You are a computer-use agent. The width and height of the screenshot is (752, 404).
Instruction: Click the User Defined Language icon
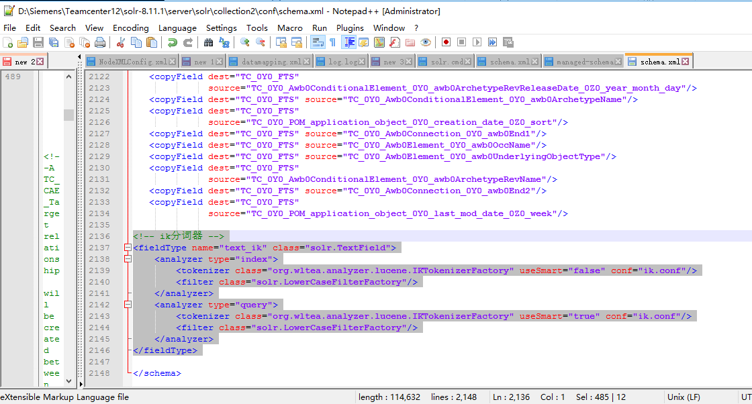click(363, 43)
